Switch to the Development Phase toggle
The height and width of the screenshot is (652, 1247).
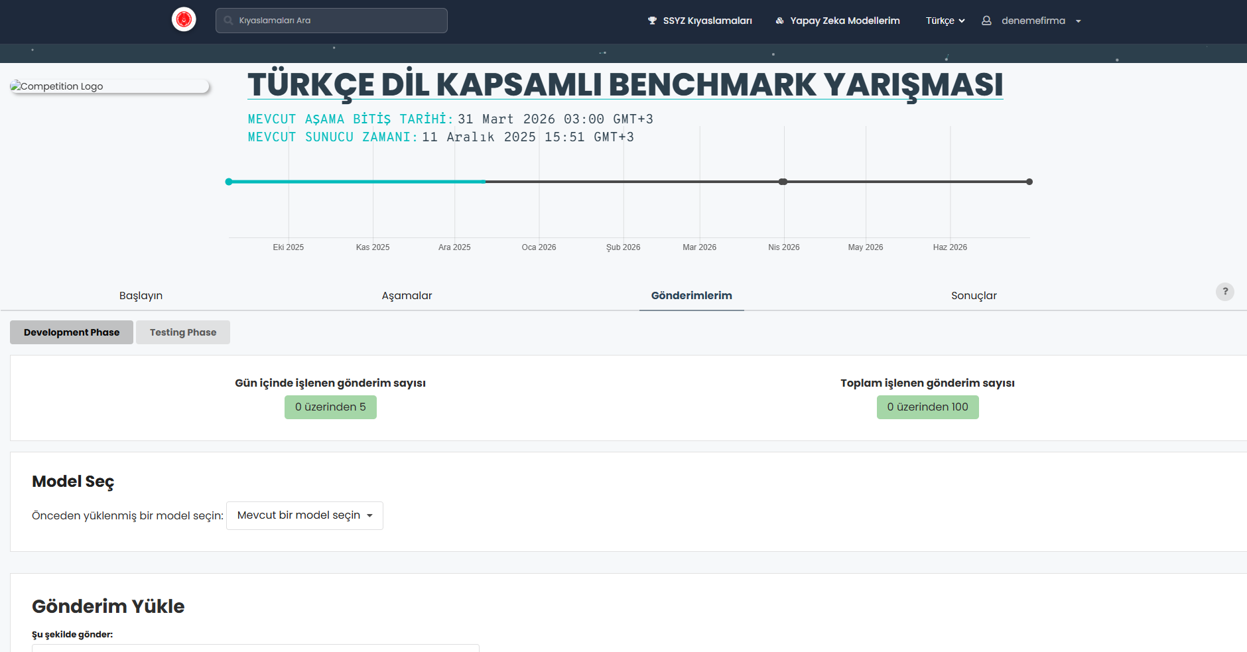pyautogui.click(x=72, y=332)
